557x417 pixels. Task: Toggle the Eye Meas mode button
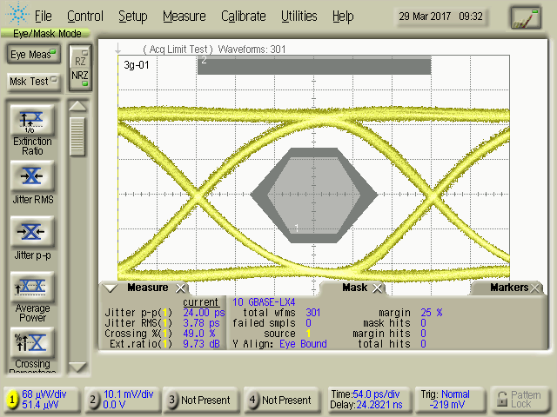tap(32, 55)
